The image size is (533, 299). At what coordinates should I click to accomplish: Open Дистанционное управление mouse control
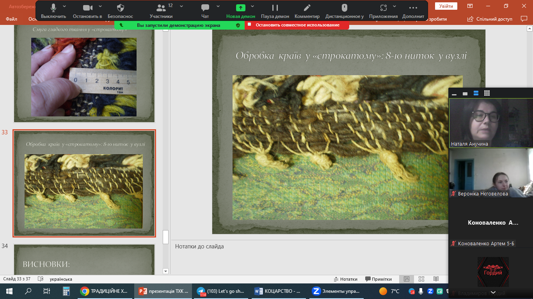(x=345, y=11)
